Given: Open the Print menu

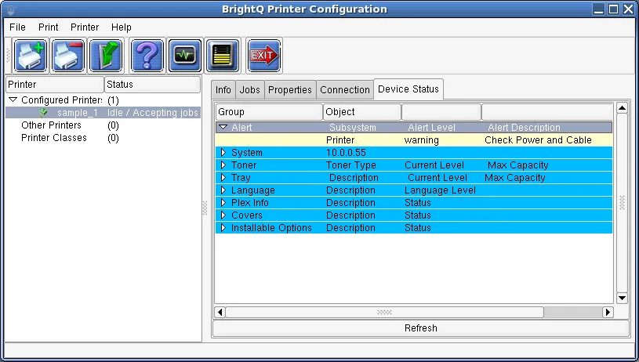Looking at the screenshot, I should 48,27.
